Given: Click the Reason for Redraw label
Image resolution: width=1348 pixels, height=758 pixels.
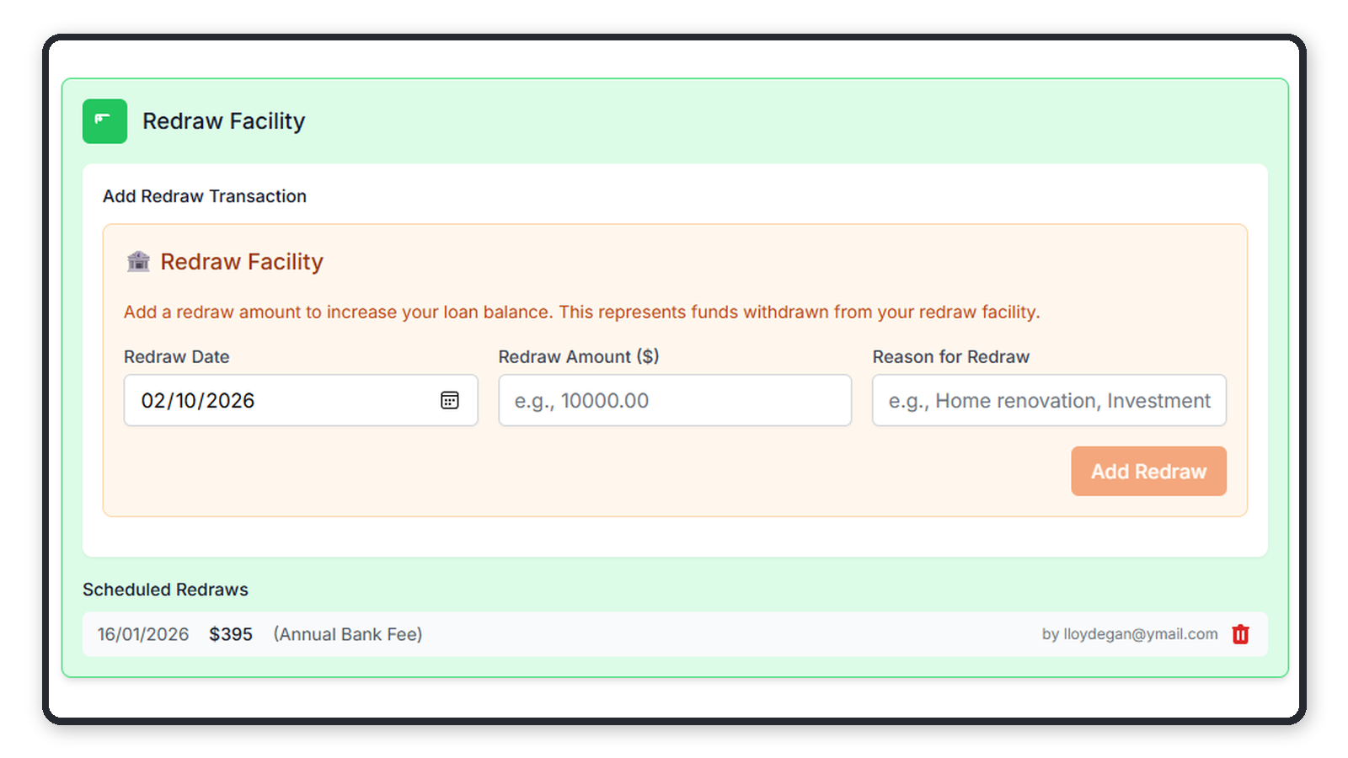Looking at the screenshot, I should [951, 356].
